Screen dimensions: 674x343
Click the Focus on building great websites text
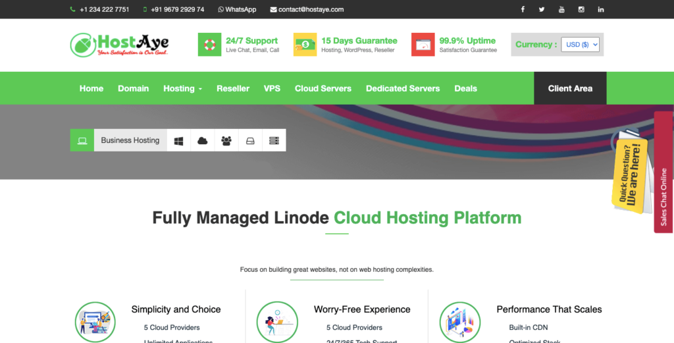tap(336, 270)
